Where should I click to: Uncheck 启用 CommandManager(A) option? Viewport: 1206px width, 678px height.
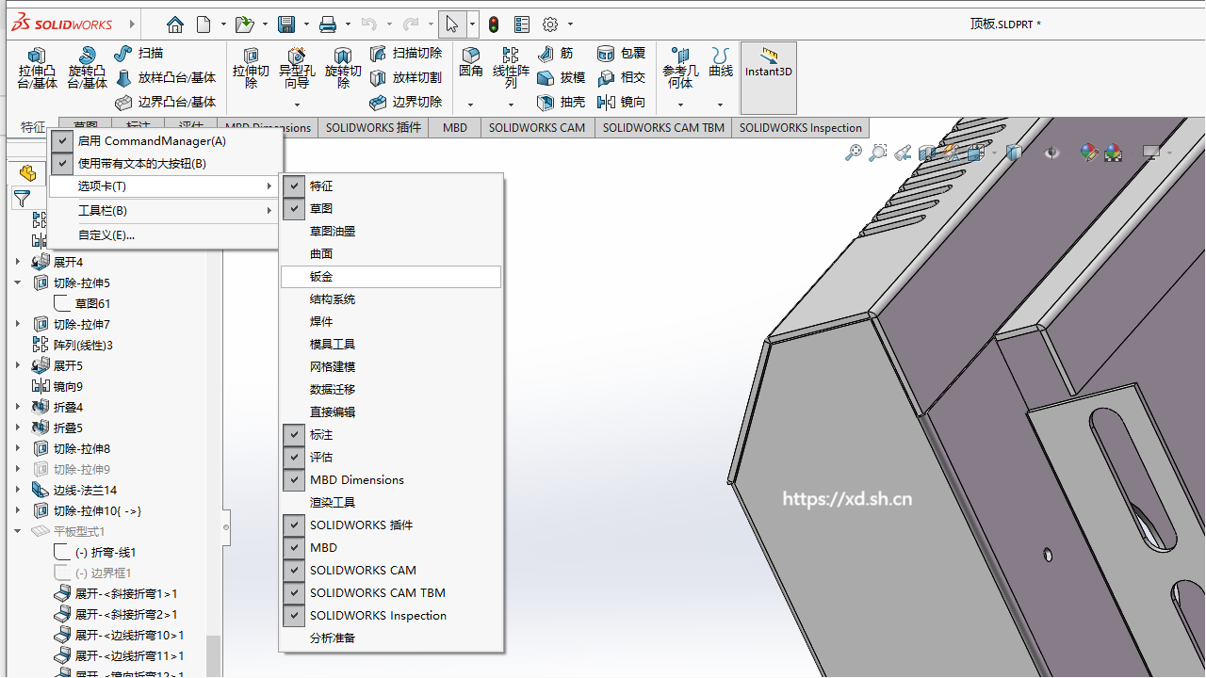tap(151, 141)
